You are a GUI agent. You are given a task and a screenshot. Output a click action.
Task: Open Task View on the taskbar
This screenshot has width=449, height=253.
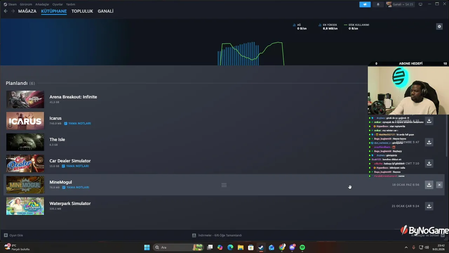click(210, 247)
